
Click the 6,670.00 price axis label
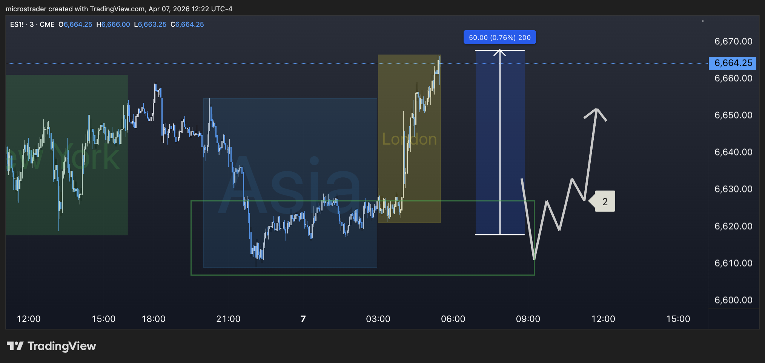click(733, 41)
